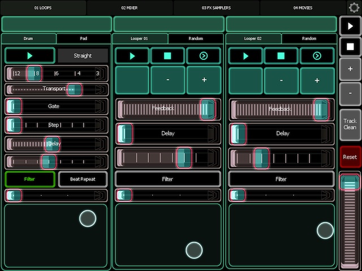
Task: Open settings with the gear icon
Action: point(354,7)
